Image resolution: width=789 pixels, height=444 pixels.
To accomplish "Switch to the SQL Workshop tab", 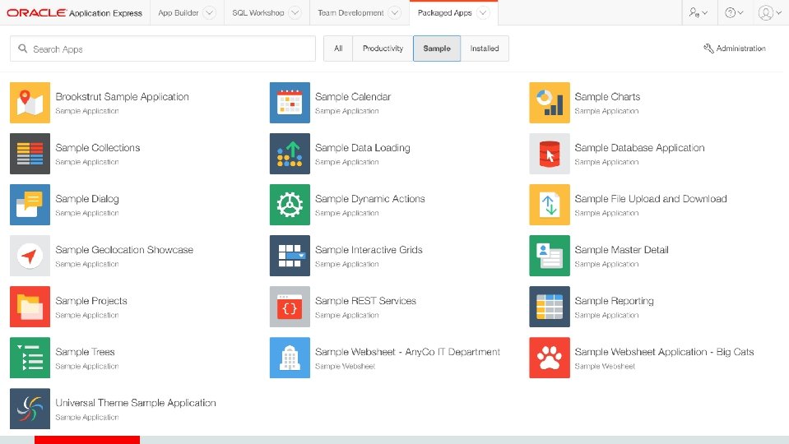I will point(258,12).
